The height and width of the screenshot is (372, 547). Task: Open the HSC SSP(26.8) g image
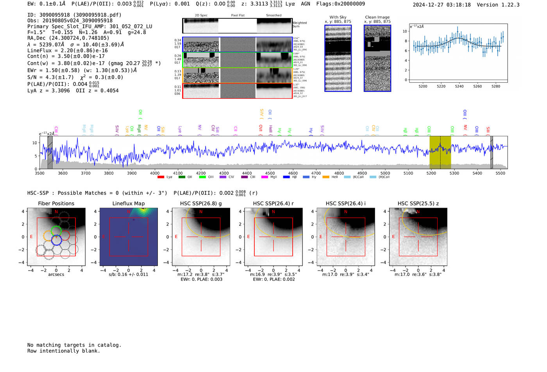click(201, 237)
